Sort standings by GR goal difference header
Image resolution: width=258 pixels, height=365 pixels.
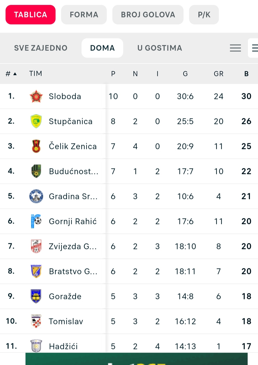(219, 74)
